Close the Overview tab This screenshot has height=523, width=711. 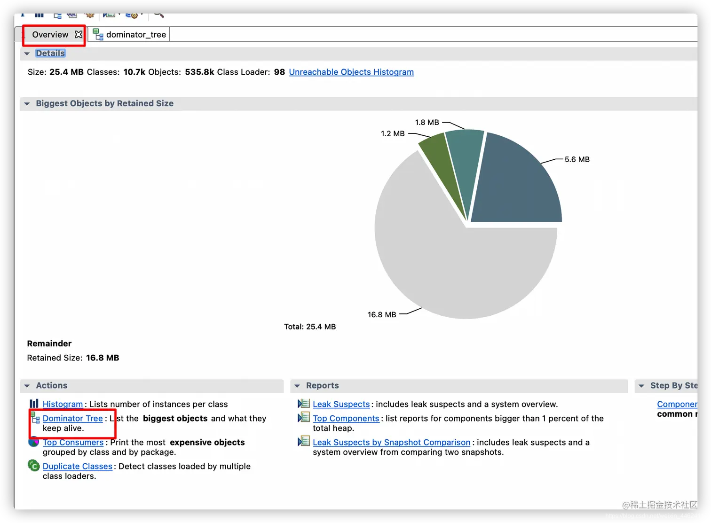pyautogui.click(x=79, y=34)
